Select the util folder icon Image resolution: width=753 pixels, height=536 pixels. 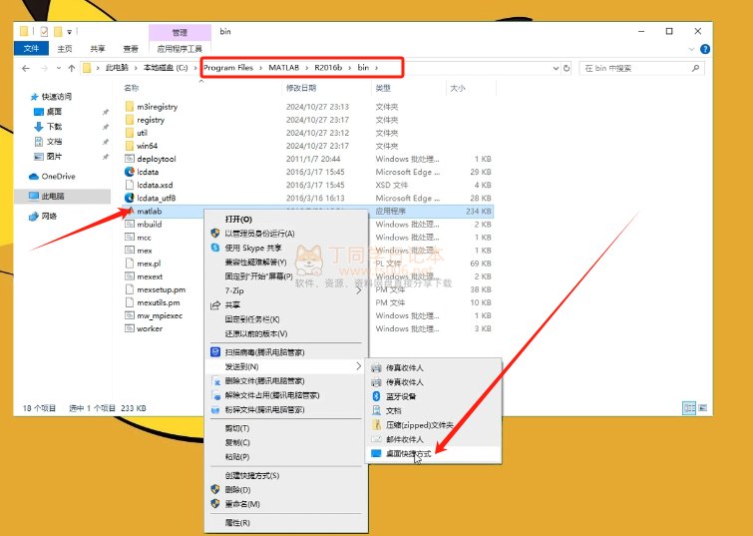click(130, 133)
